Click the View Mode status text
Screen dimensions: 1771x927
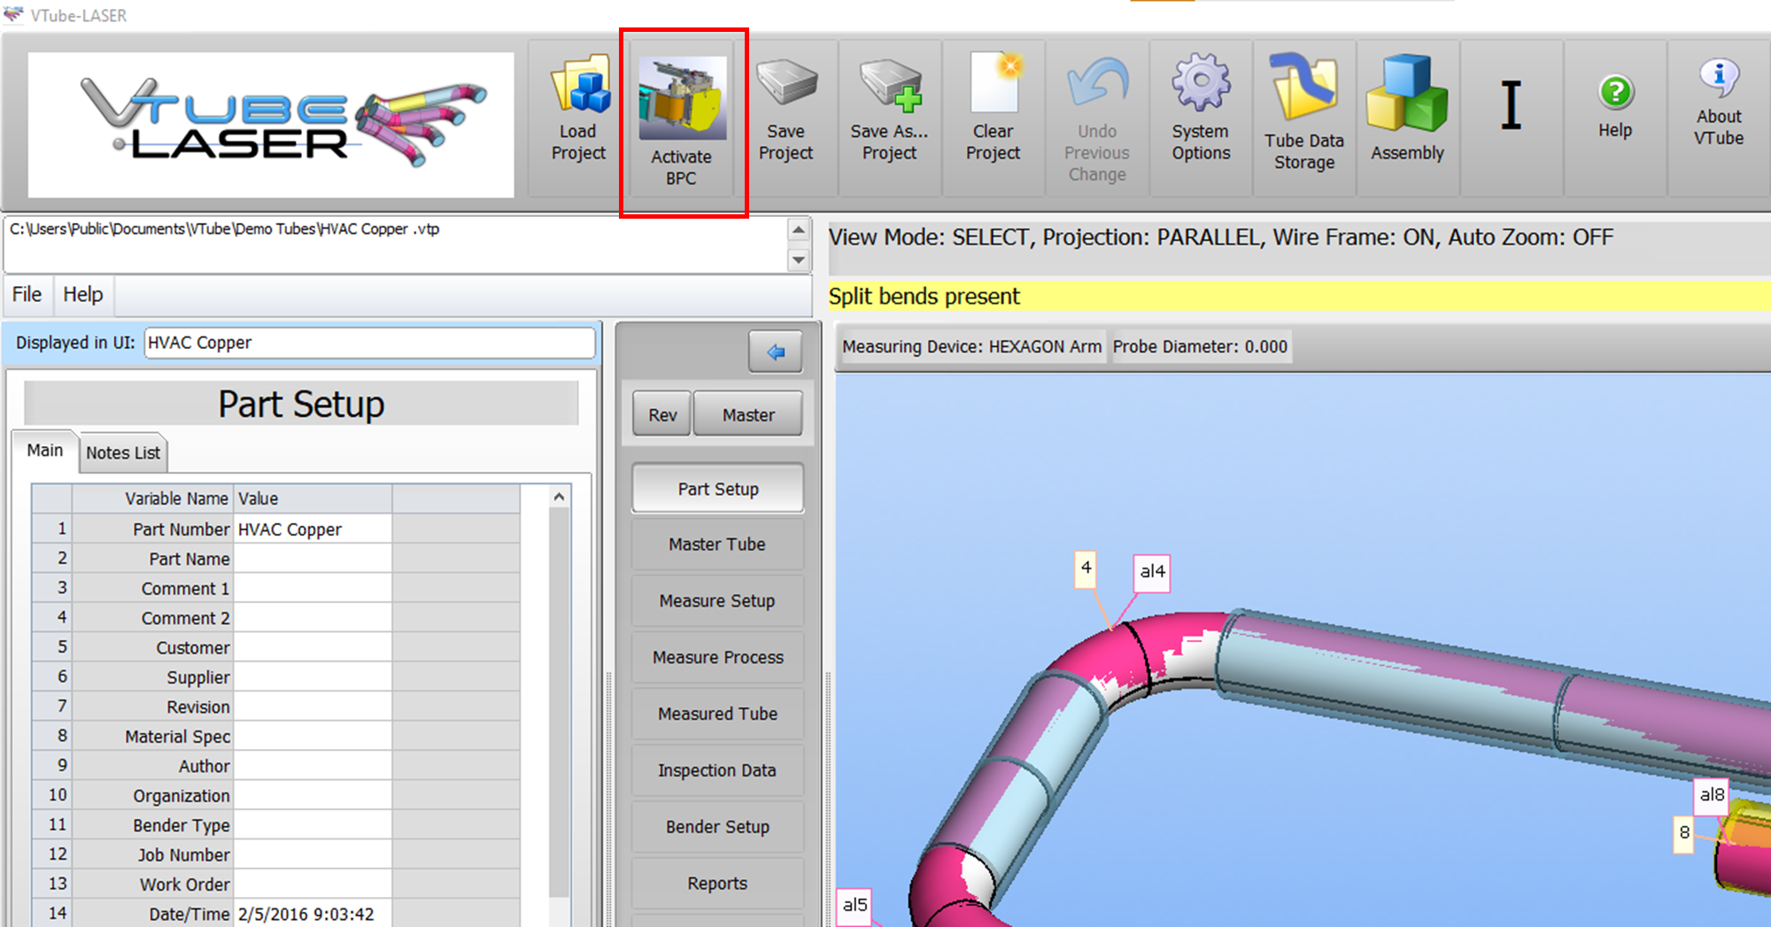[x=1220, y=237]
